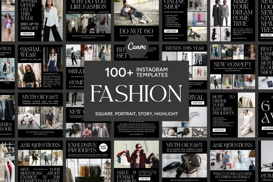
Task: Select the Square, Portrait, Story, Highlight caption
Action: (x=136, y=114)
